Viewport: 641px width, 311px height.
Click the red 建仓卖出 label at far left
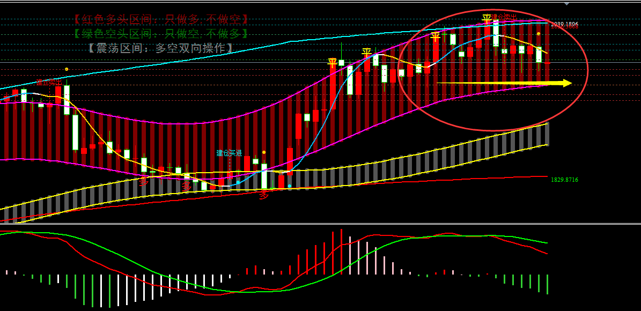click(x=48, y=82)
